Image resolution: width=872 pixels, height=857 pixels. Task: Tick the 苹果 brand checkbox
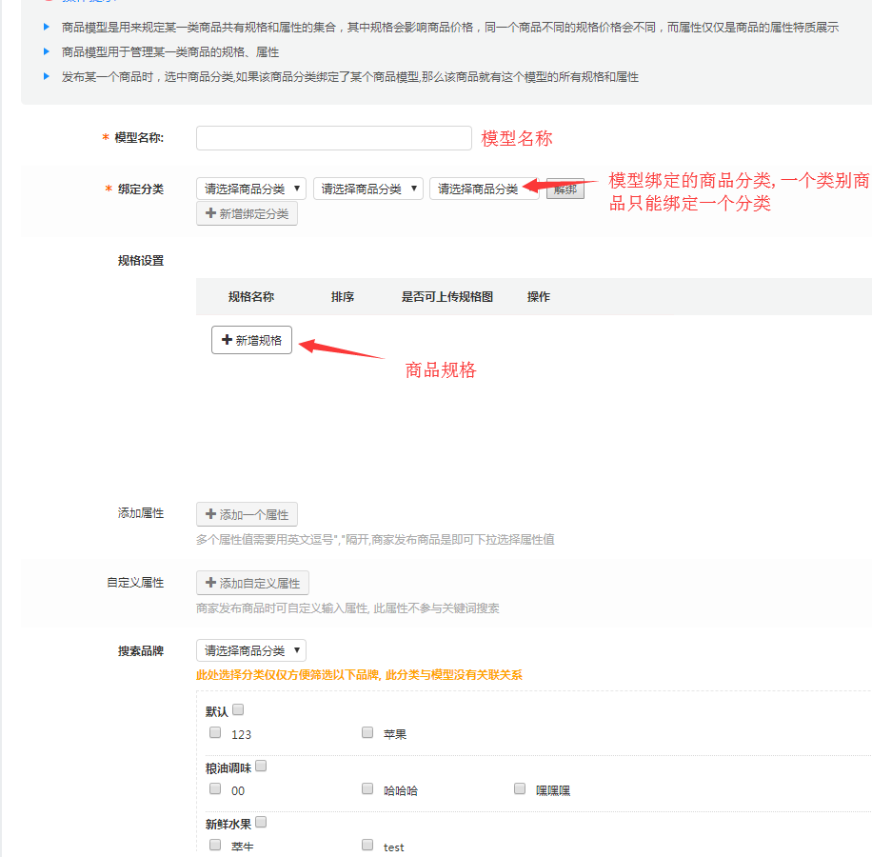tap(367, 733)
